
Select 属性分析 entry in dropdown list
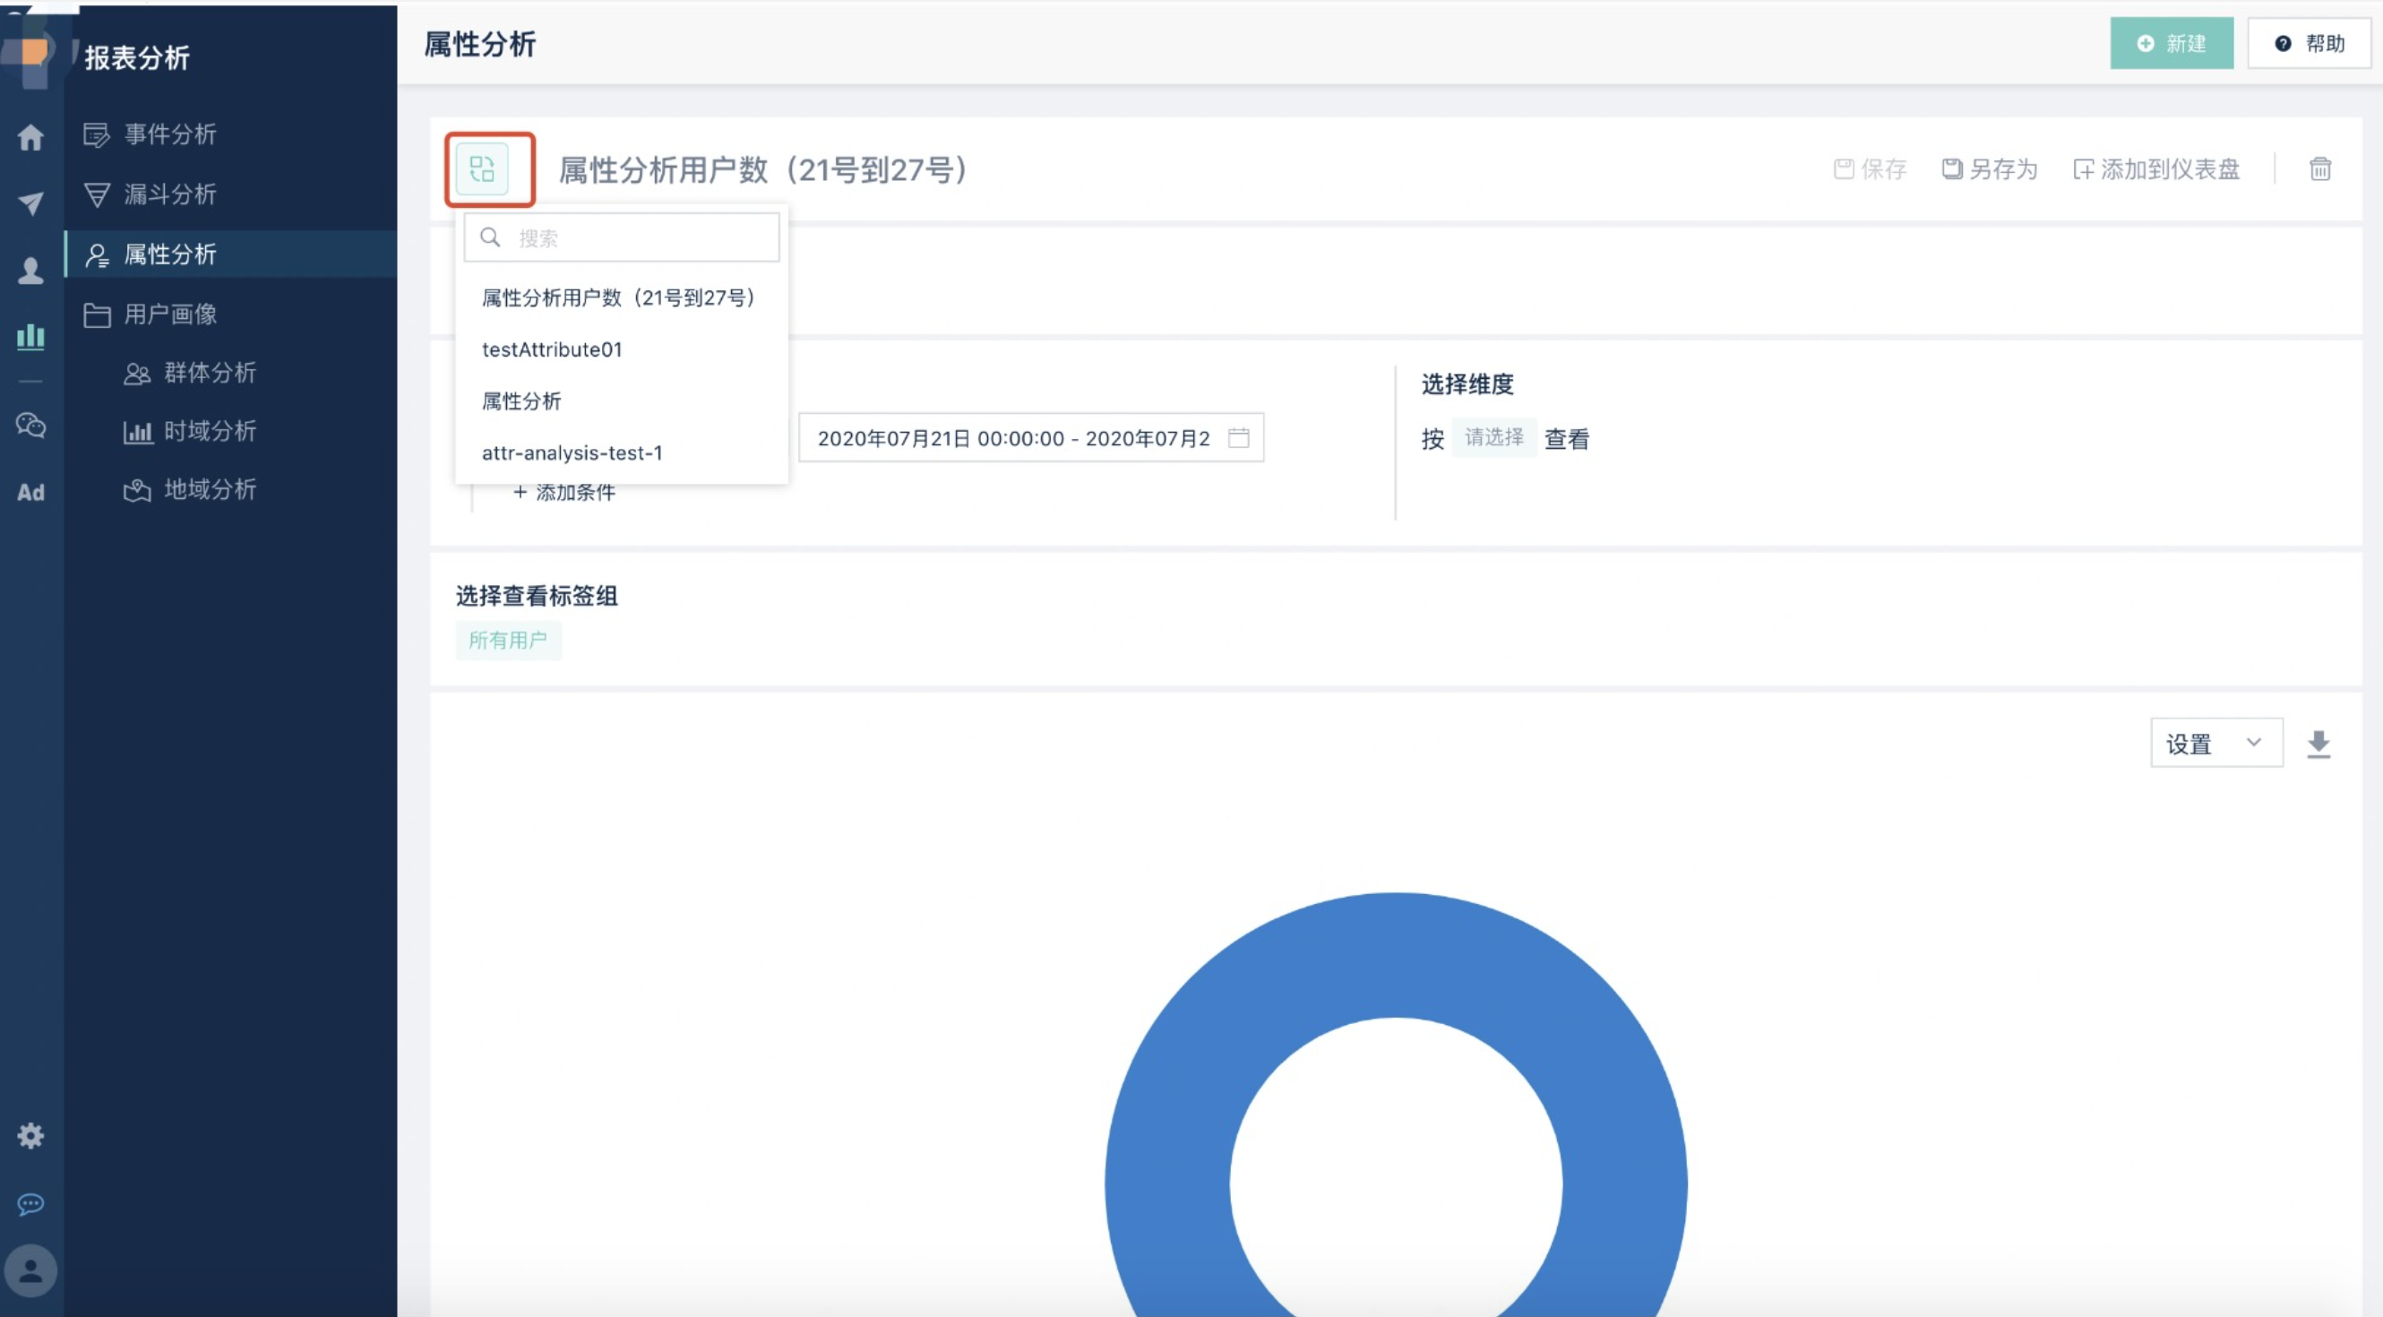point(622,401)
